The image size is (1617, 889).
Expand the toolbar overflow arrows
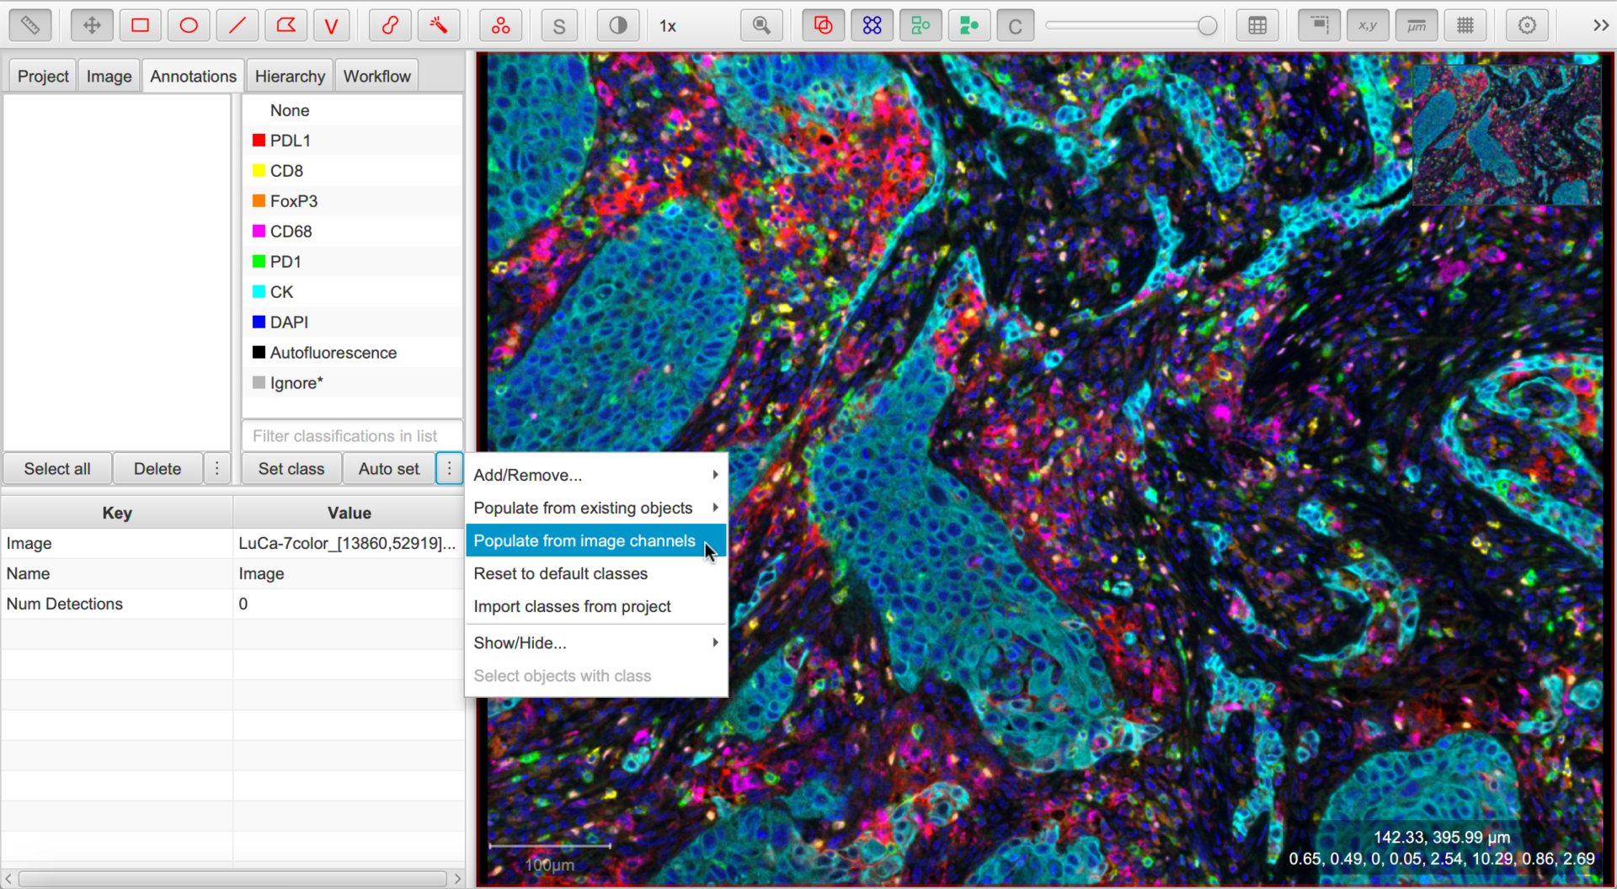pos(1601,25)
